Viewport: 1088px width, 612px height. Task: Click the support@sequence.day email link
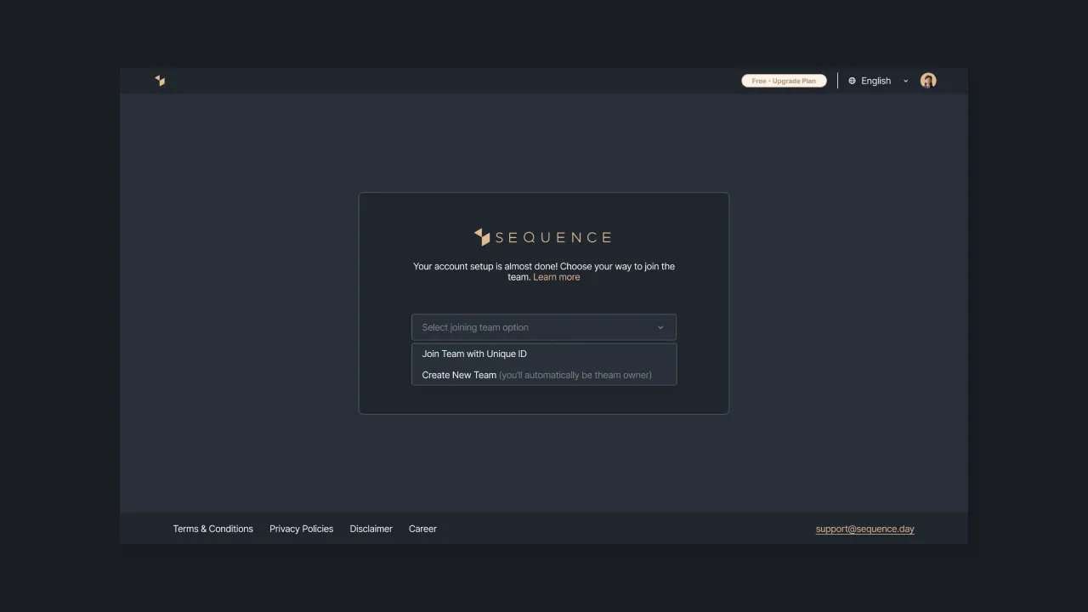pos(865,529)
